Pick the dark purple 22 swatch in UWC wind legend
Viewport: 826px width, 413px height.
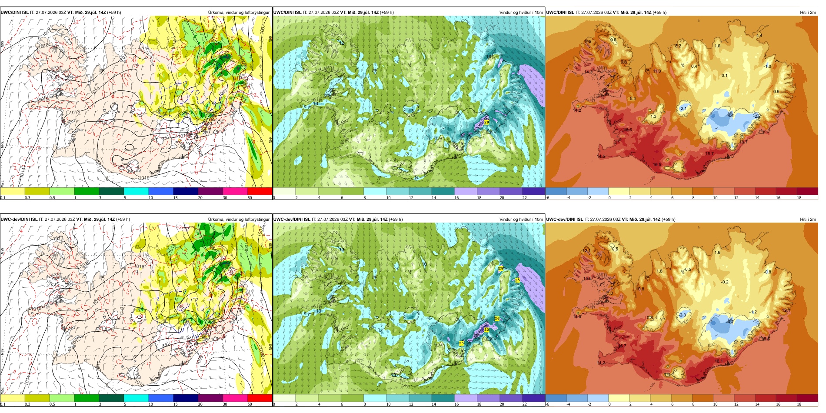pyautogui.click(x=533, y=191)
